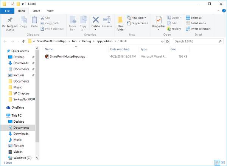The height and width of the screenshot is (166, 227).
Task: Click the Back navigation arrow
Action: (x=5, y=41)
